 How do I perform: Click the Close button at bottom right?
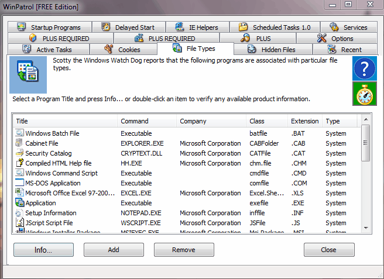point(329,250)
